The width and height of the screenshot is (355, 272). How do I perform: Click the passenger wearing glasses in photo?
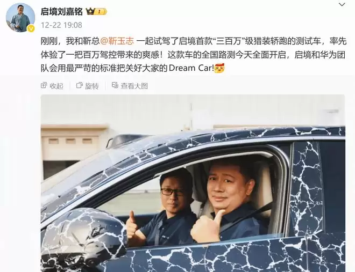point(167,208)
